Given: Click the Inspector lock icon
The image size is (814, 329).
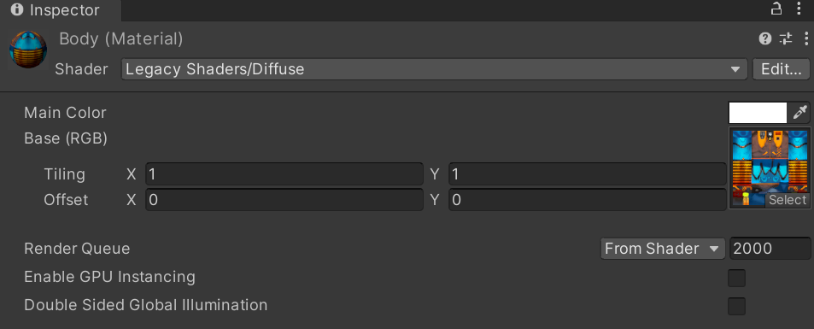Looking at the screenshot, I should click(776, 9).
